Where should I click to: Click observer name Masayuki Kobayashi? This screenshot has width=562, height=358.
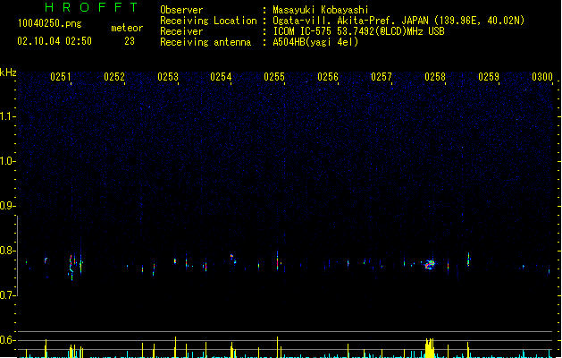click(321, 10)
